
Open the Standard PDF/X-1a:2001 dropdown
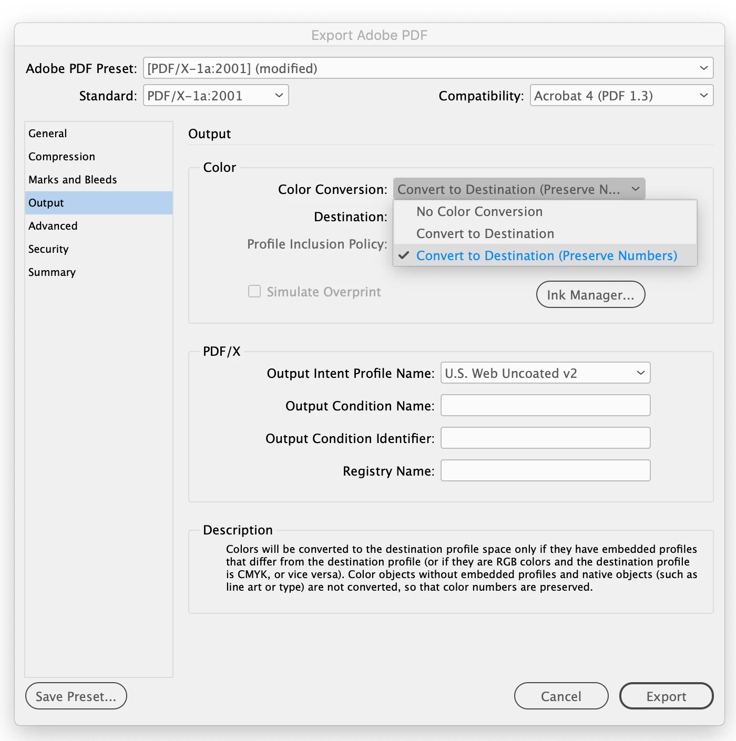click(216, 96)
